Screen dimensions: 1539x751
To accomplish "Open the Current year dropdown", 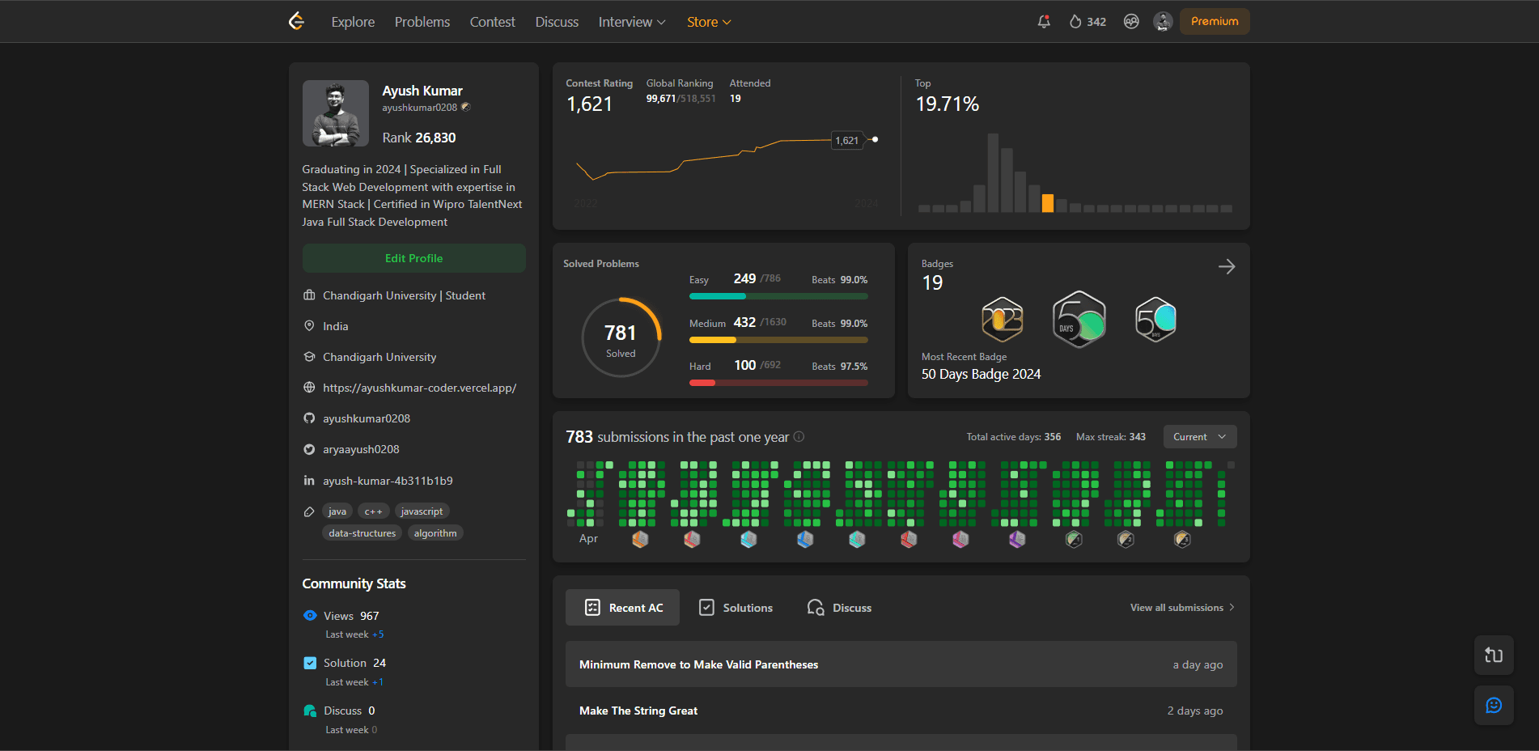I will (1199, 437).
